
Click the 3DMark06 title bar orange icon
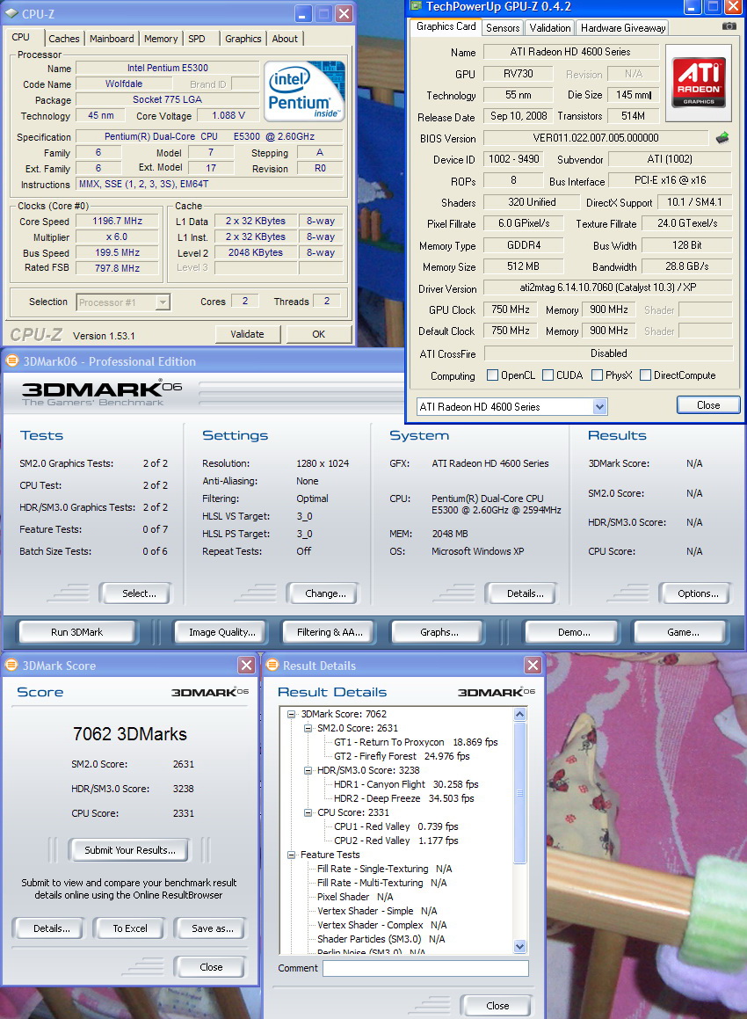tap(11, 361)
